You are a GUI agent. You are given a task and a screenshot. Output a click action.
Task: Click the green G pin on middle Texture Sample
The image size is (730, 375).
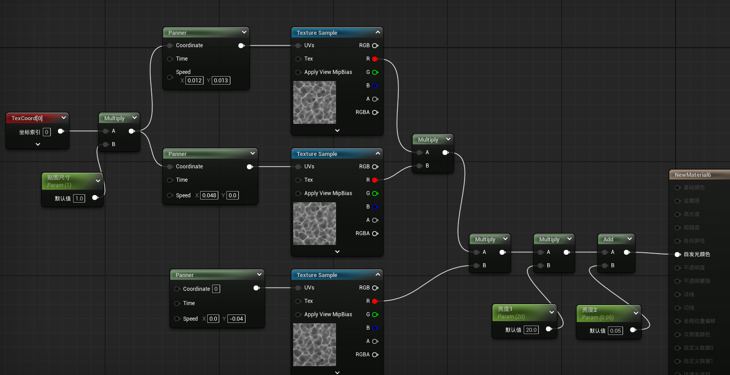point(375,193)
